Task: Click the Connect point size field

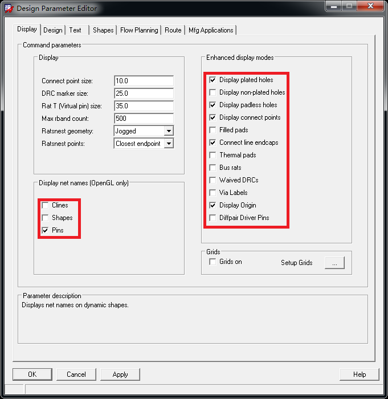Action: [144, 81]
